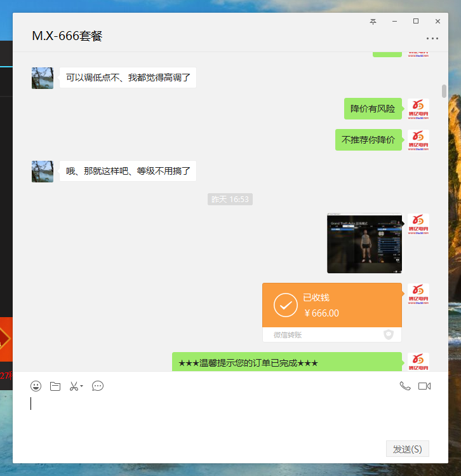Click in the message input area
The width and height of the screenshot is (461, 476).
pos(230,418)
